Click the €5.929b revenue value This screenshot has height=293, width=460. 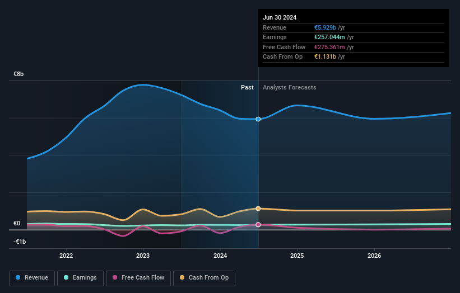pos(325,27)
